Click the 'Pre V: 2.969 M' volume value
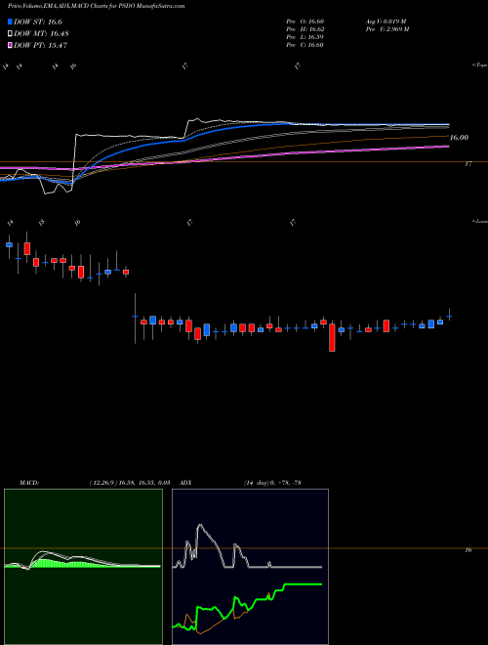 pos(386,28)
